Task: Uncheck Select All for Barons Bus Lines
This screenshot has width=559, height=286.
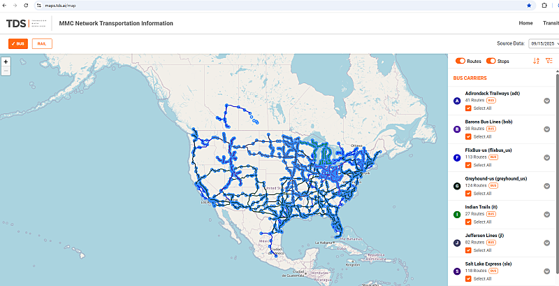Action: [x=468, y=136]
